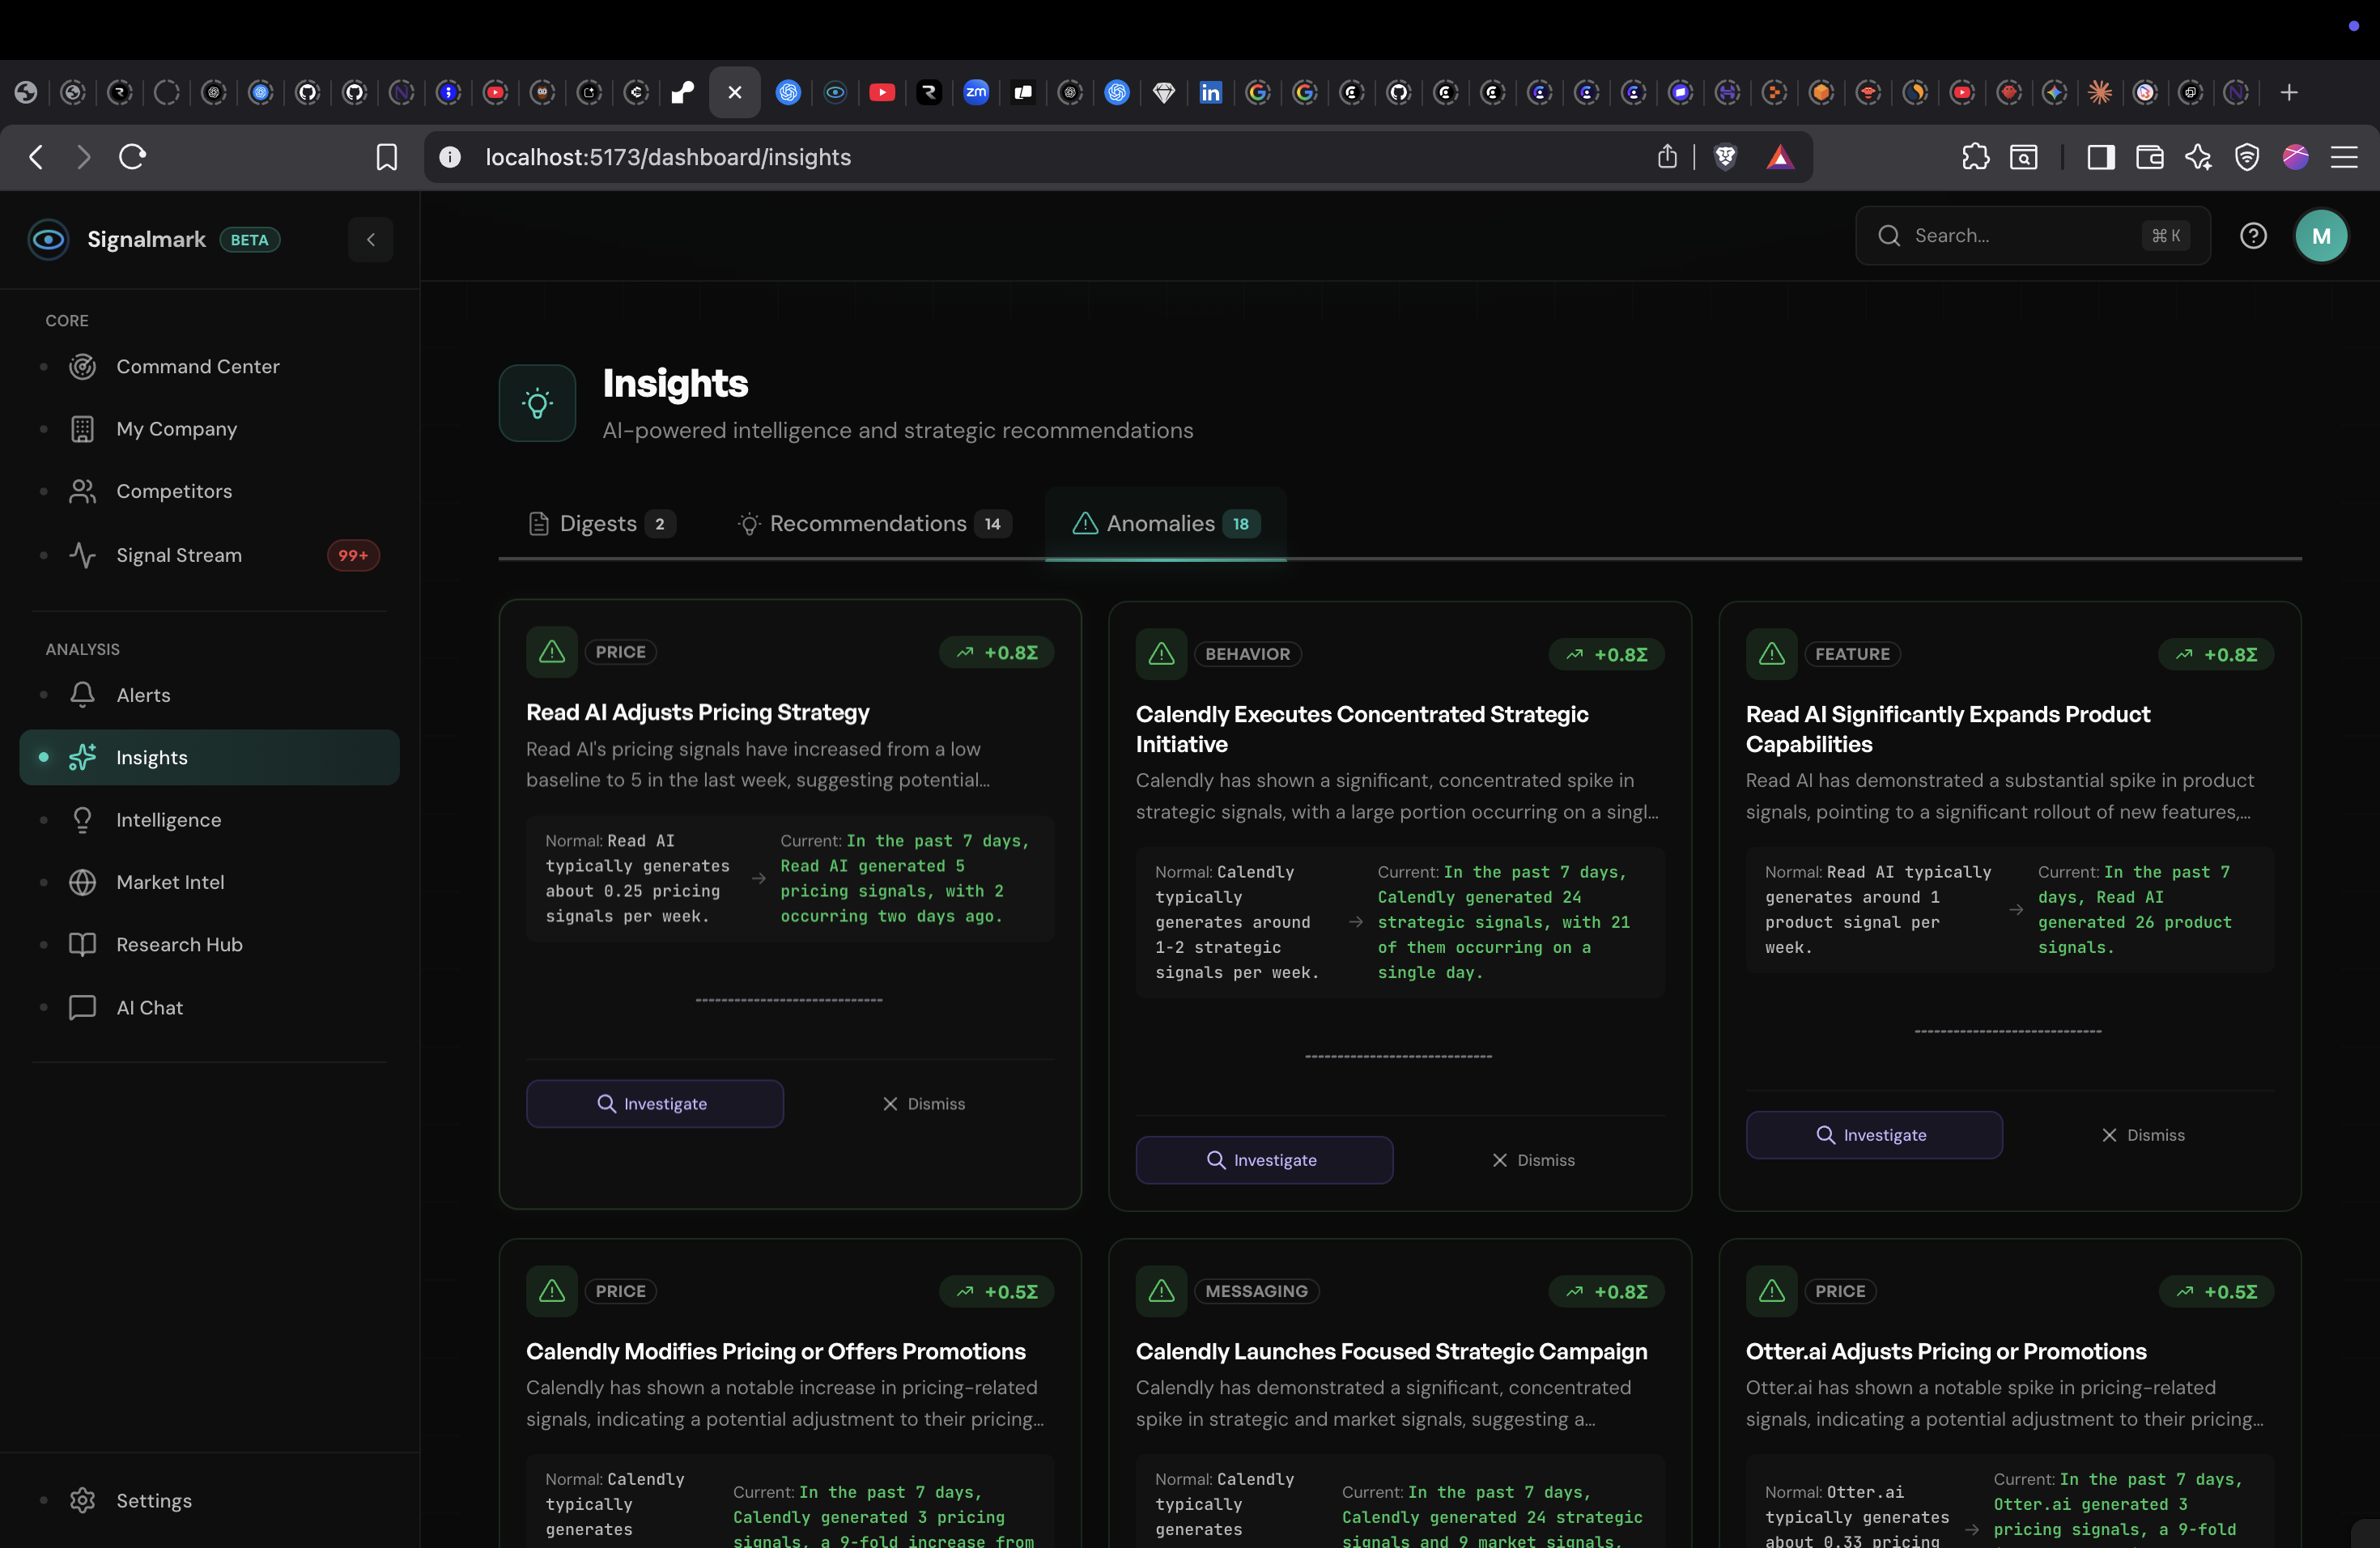Go to the Competitors section
Image resolution: width=2380 pixels, height=1548 pixels.
click(174, 492)
